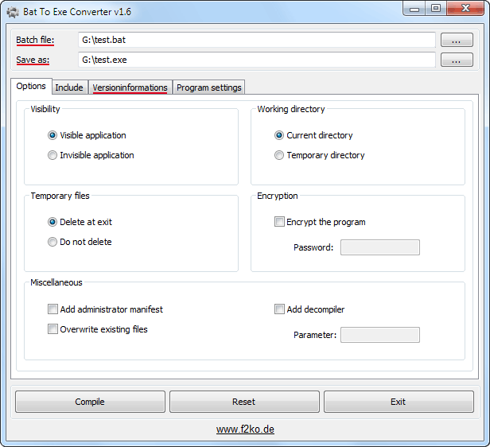
Task: Browse for the Save as location
Action: point(456,60)
